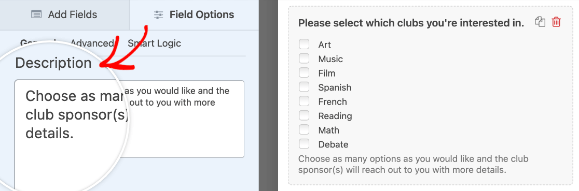Click the field label about clubs you're interested in
Screen dimensions: 579x191
tap(411, 23)
